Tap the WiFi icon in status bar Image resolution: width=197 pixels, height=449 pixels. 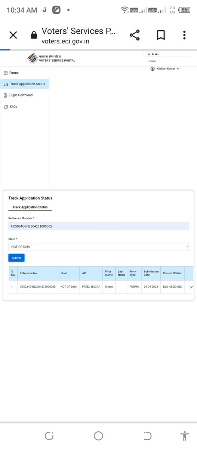coord(124,10)
